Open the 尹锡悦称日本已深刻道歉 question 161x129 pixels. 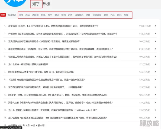tap(63, 34)
